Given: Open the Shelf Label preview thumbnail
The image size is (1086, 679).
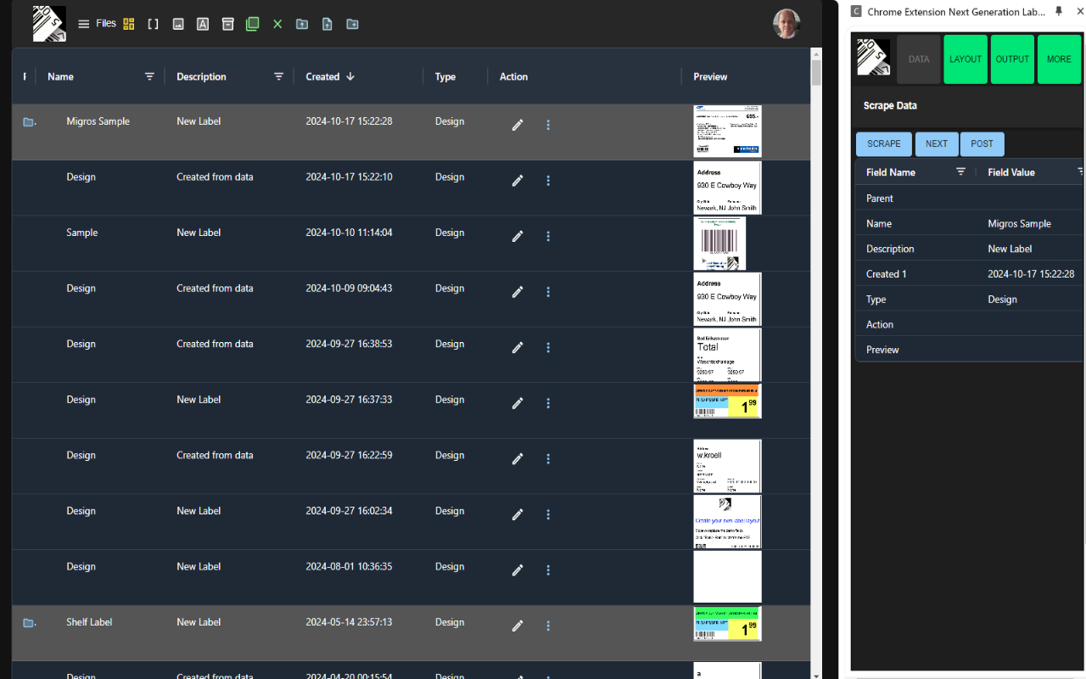Looking at the screenshot, I should point(727,624).
